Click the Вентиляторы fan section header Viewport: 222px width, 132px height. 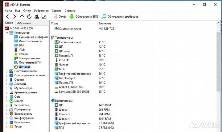pyautogui.click(x=62, y=101)
